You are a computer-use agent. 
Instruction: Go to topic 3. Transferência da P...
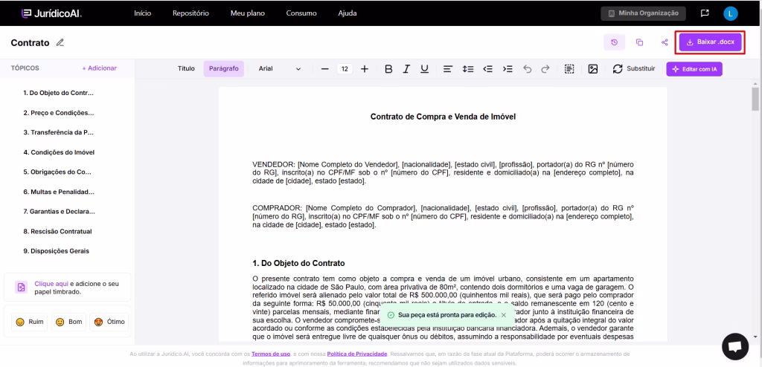pyautogui.click(x=58, y=132)
